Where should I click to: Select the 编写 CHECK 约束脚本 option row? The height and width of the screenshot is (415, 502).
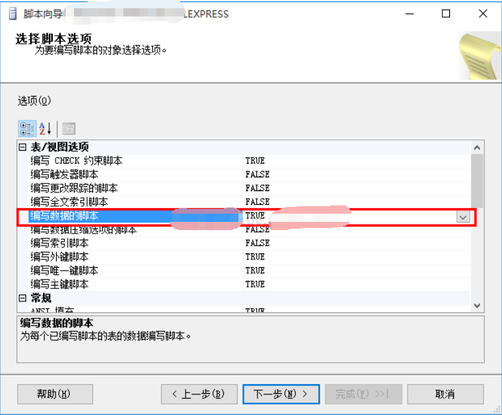[77, 161]
